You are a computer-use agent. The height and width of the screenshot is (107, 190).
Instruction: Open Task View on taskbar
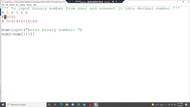click(55, 105)
